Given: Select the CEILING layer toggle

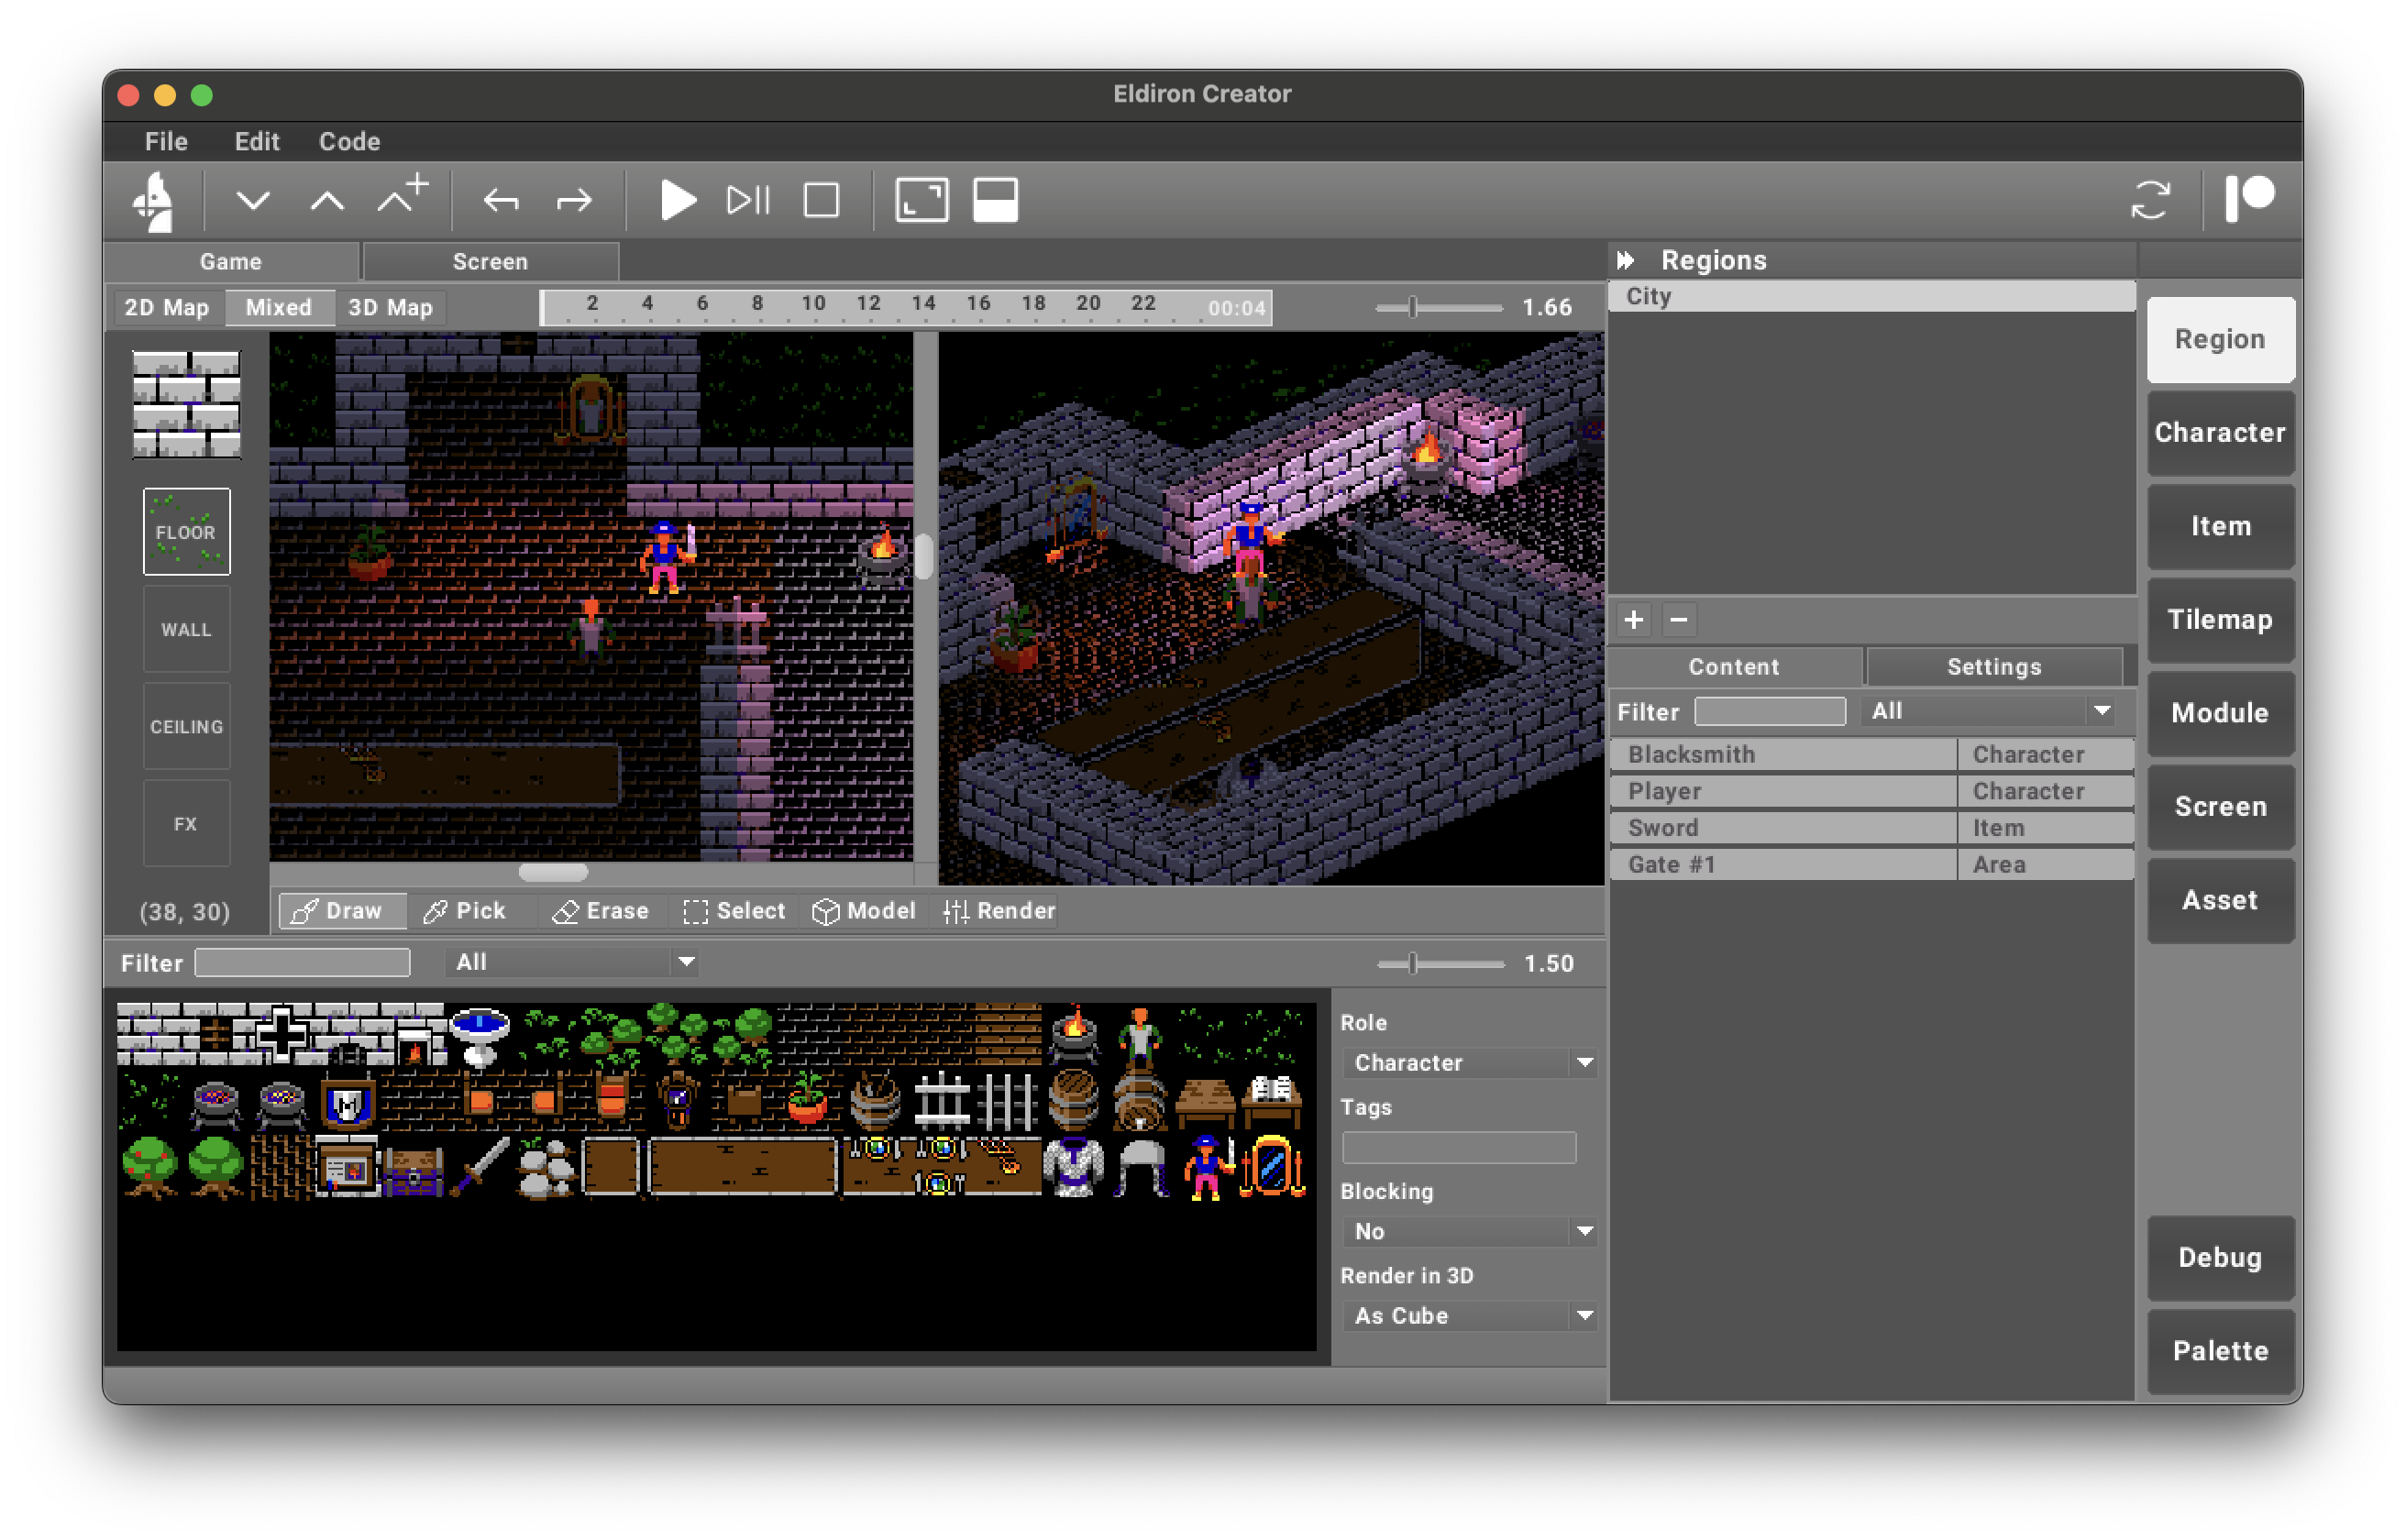Looking at the screenshot, I should click(x=186, y=727).
